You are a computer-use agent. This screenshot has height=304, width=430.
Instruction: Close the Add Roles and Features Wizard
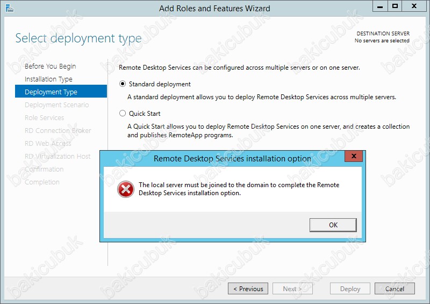click(415, 6)
